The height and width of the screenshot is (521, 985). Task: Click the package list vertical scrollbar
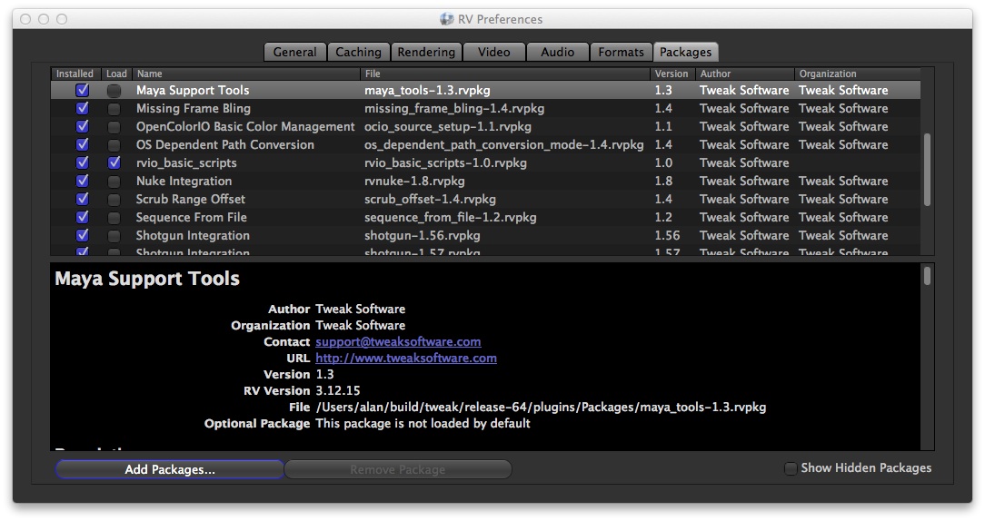tap(927, 170)
